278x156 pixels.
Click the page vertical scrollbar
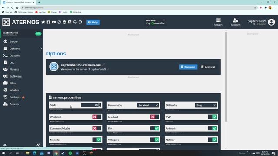[226, 77]
